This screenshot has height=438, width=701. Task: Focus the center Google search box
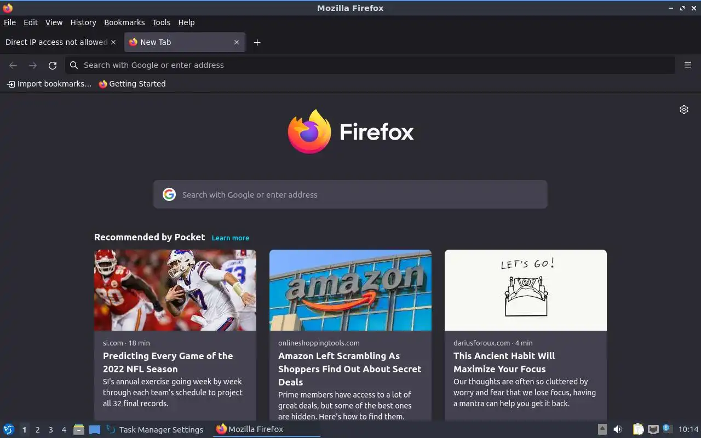[x=350, y=194]
